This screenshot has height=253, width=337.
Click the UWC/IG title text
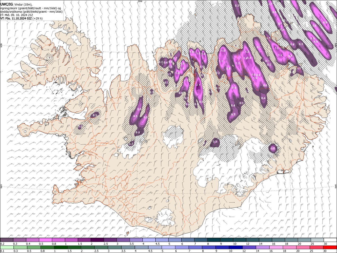click(x=6, y=4)
